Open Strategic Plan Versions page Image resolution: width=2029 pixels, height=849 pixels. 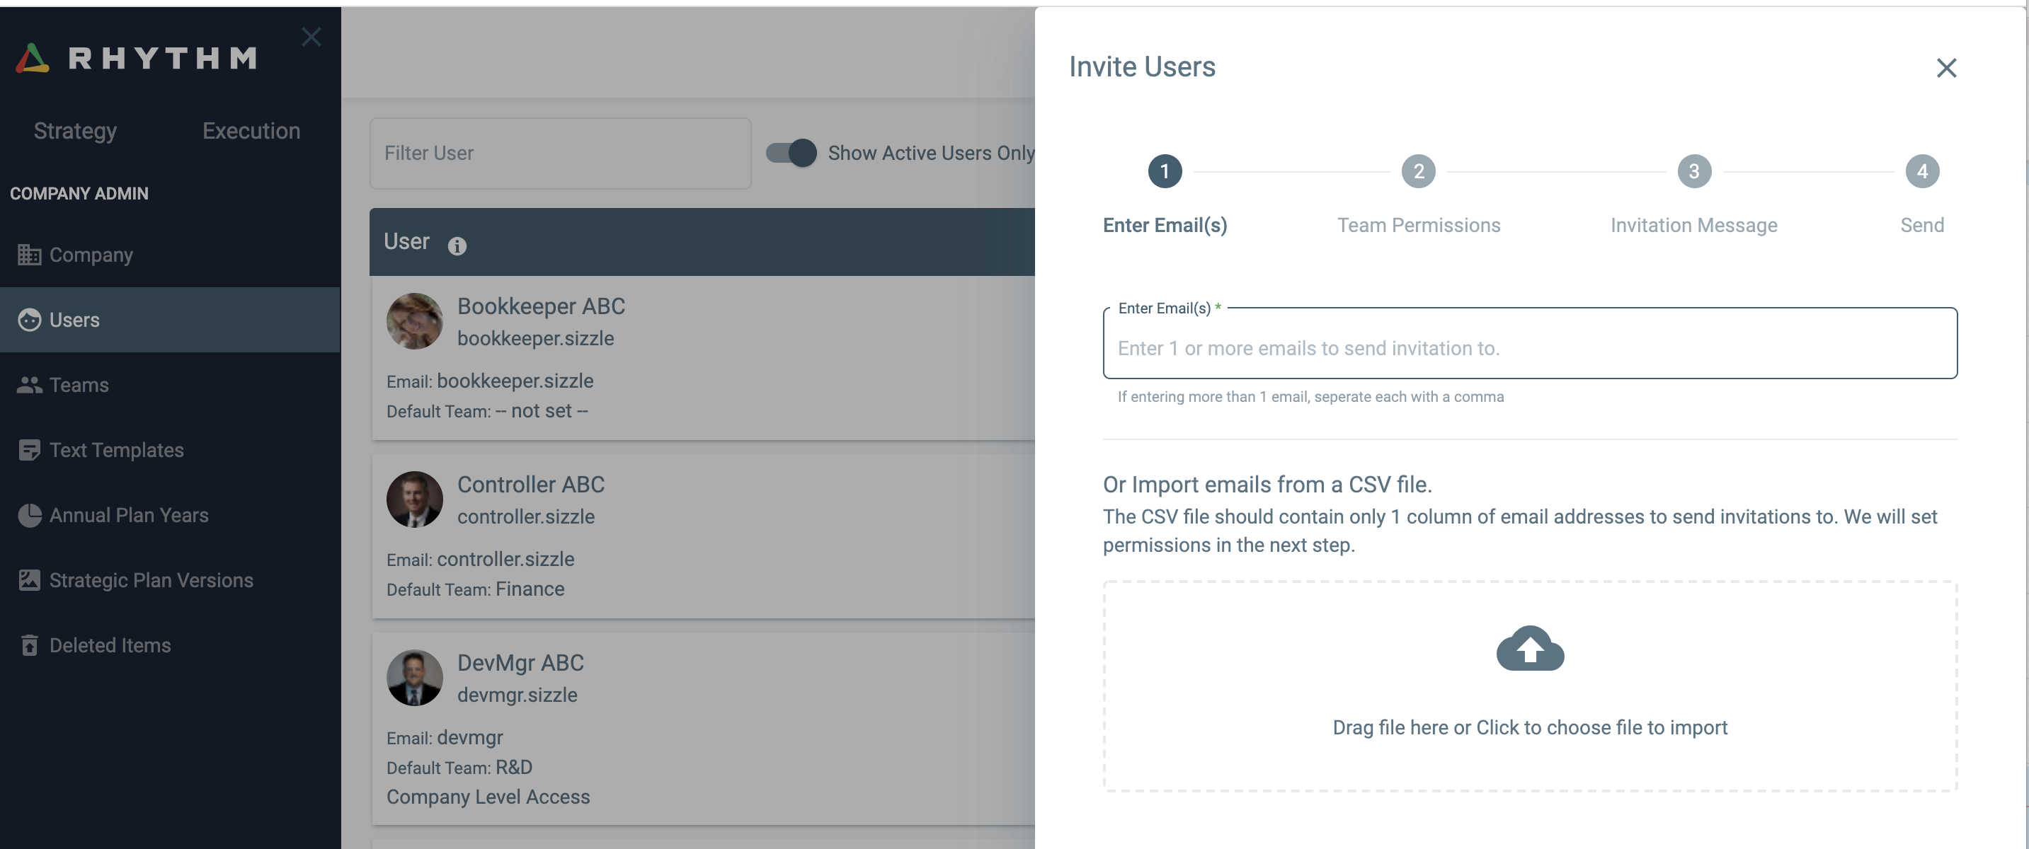coord(170,580)
